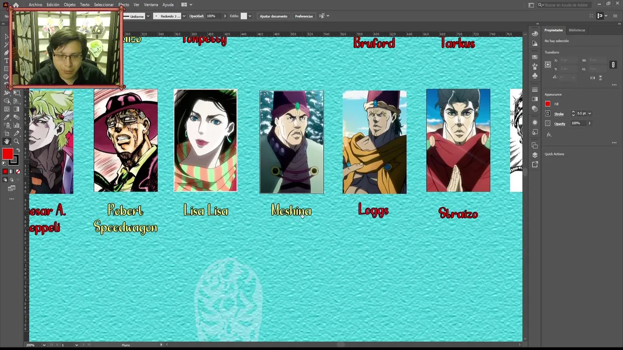Screen dimensions: 623x350
Task: Select the Column Graph tool
Action: (17, 125)
